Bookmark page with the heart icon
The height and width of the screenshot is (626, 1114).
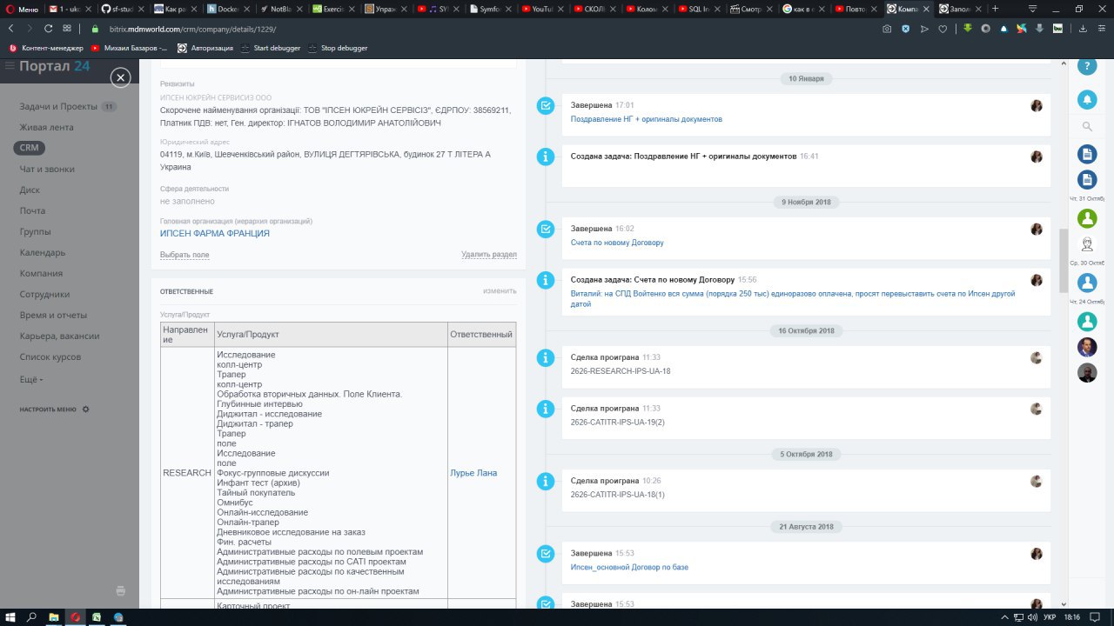click(x=943, y=29)
